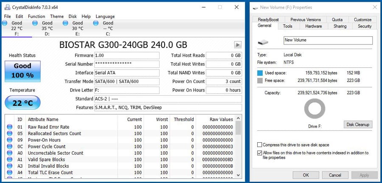Screen dimensions: 382x183
Task: Click the SMART list scrollbar thumb
Action: (x=238, y=128)
